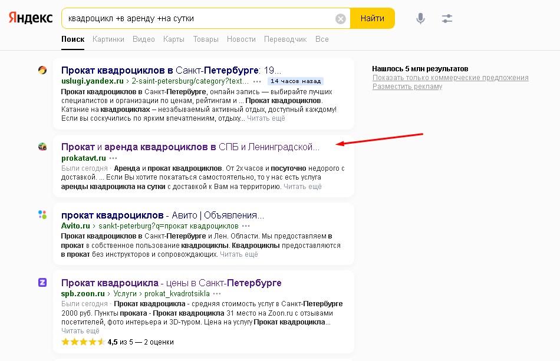Click the Zoon result favicon
The image size is (560, 361).
point(42,283)
